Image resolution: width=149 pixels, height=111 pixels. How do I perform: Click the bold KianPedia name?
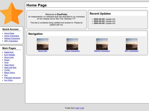(62, 15)
